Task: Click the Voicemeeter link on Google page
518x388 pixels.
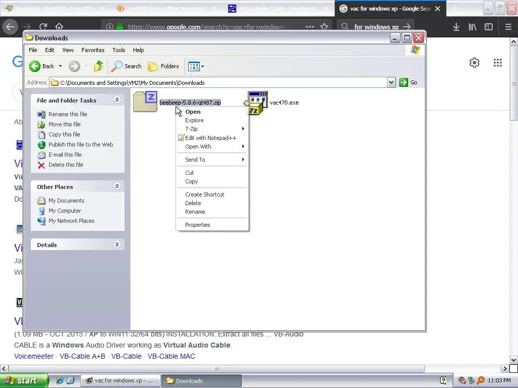Action: [34, 356]
